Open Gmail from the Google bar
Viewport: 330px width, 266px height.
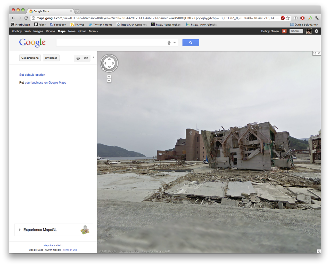82,31
